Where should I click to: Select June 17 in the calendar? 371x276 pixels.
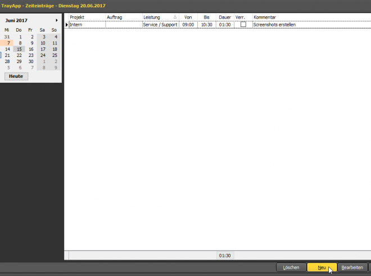43,49
